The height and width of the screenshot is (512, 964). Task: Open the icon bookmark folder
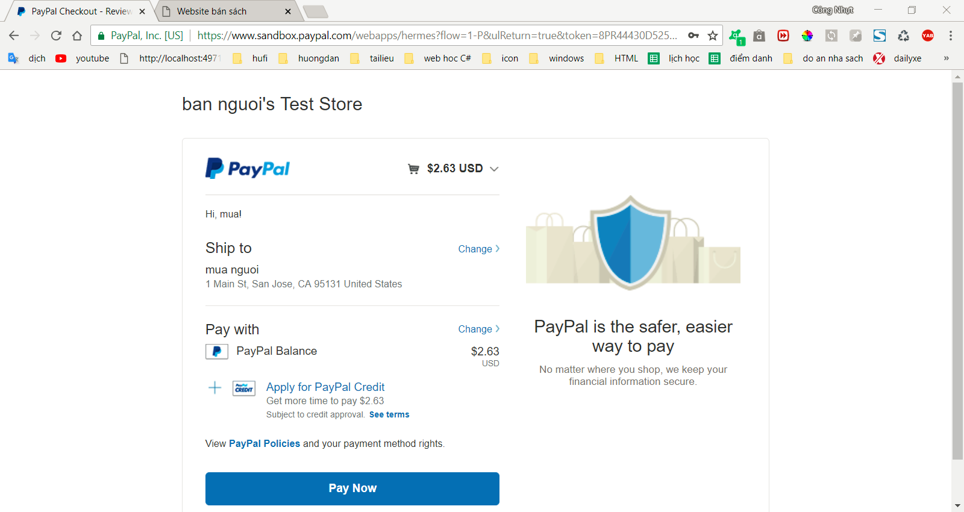pos(501,58)
